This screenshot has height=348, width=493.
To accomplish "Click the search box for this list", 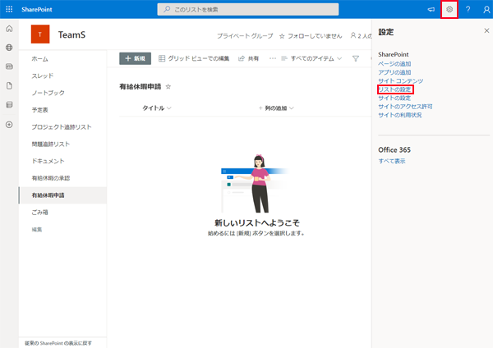I will (248, 9).
